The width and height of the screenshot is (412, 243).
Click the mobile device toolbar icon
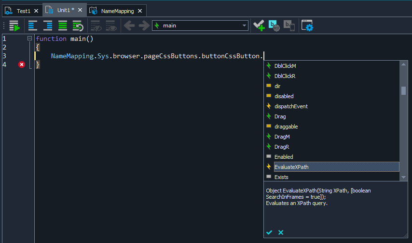(x=289, y=26)
